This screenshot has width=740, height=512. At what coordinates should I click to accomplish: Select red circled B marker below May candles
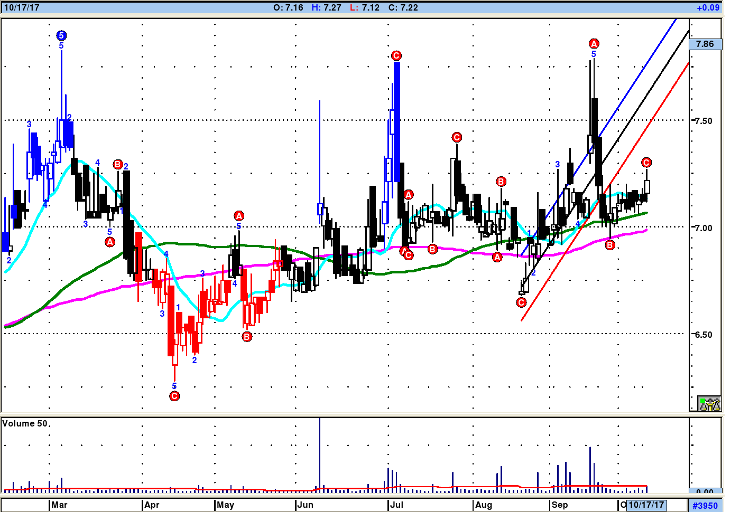click(x=247, y=337)
